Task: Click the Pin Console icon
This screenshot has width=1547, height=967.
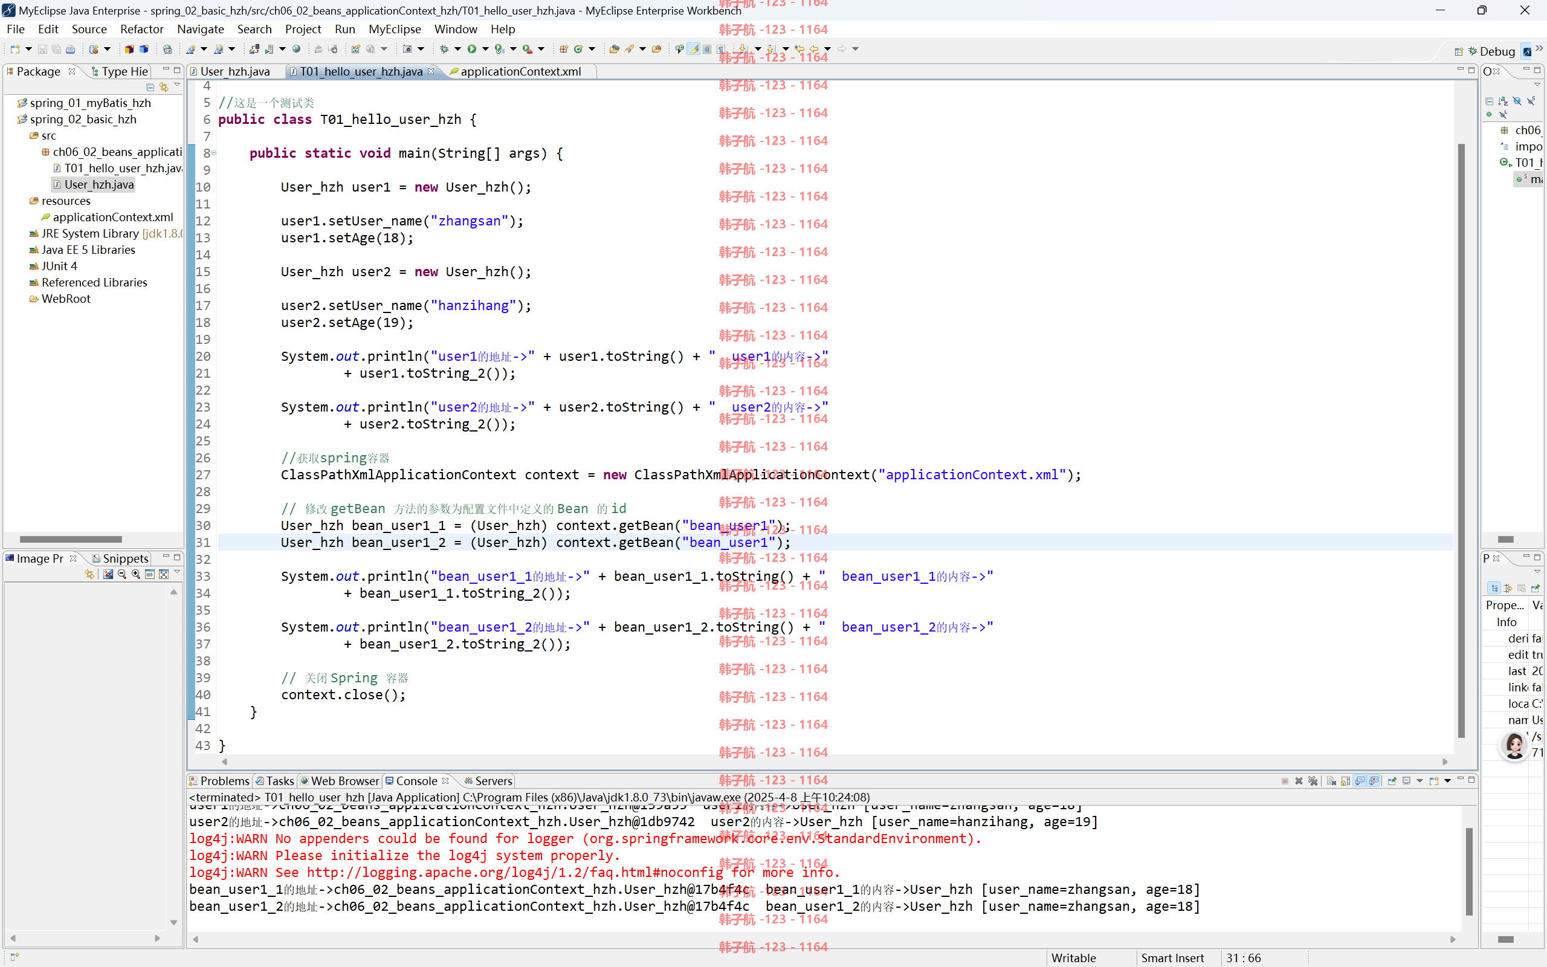Action: (1392, 781)
